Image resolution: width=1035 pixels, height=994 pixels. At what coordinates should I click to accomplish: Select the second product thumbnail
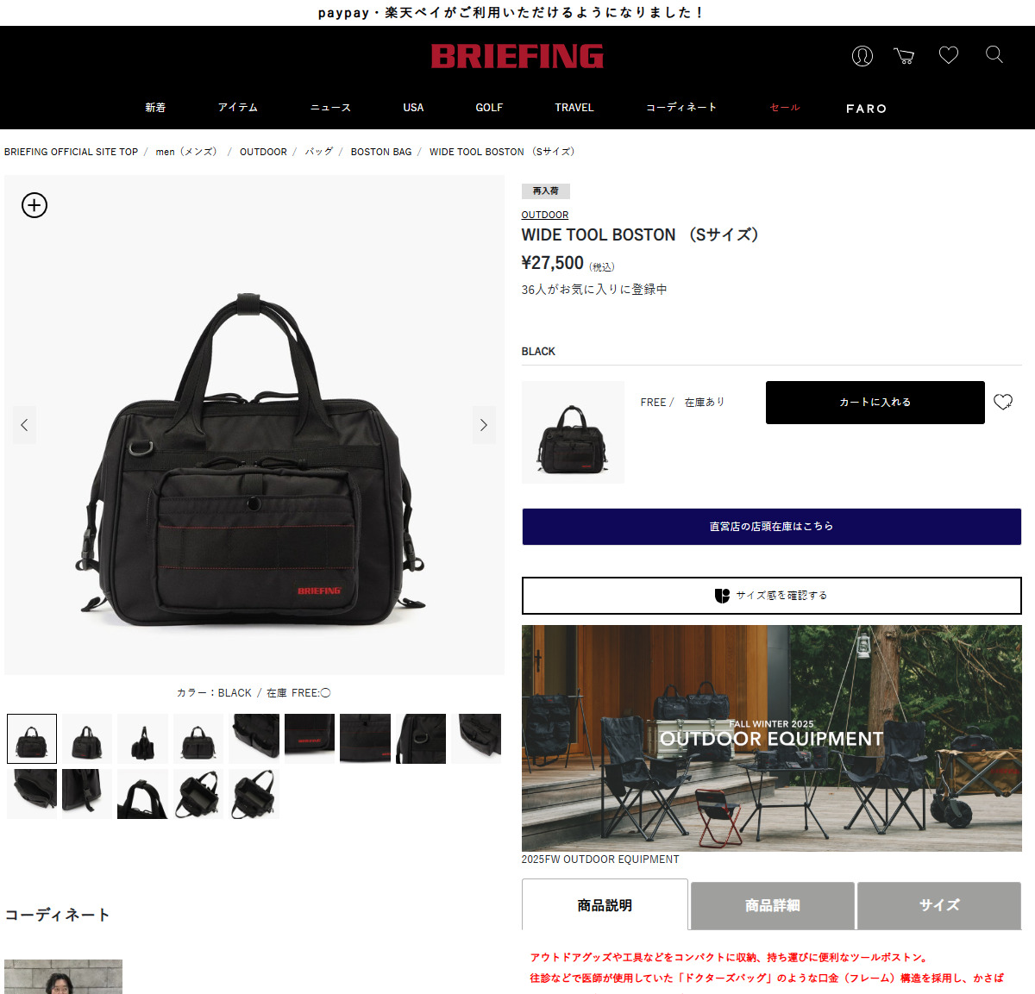click(87, 739)
